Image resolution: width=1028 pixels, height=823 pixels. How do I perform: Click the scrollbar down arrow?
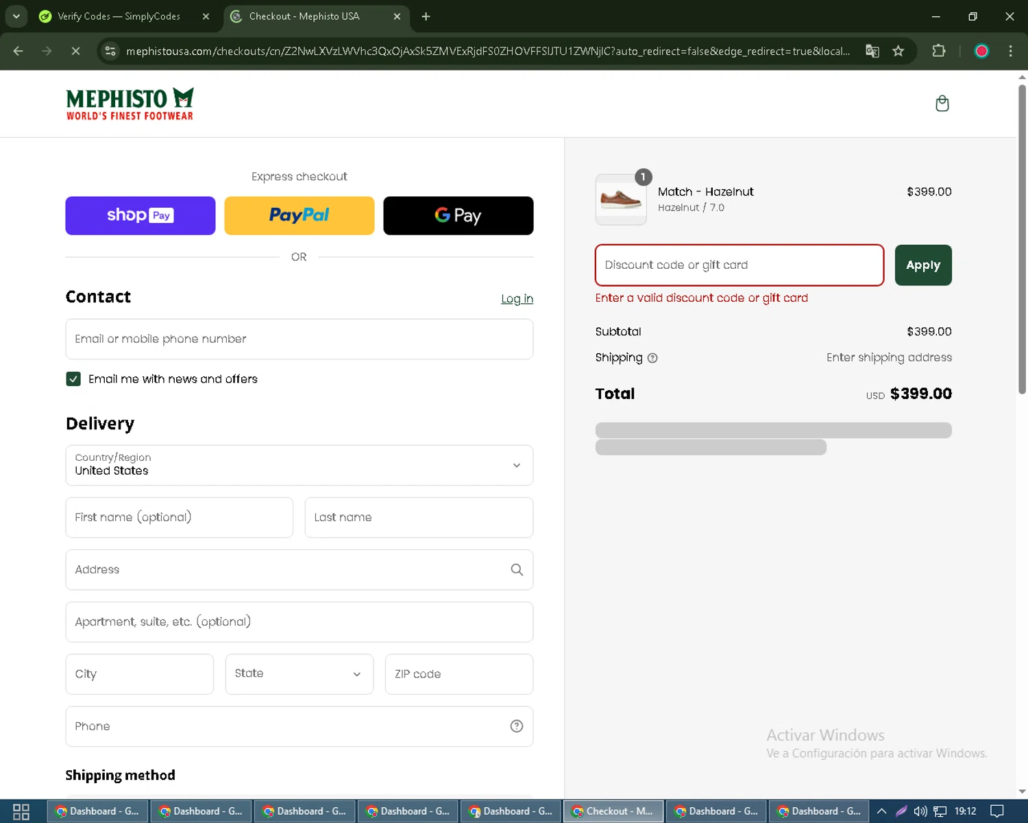click(x=1022, y=791)
